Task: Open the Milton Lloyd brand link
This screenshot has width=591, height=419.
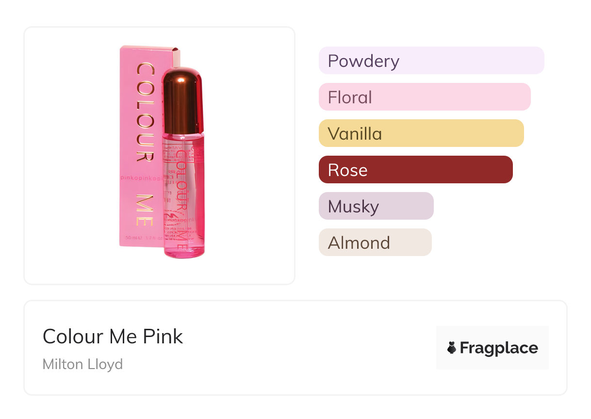Action: click(x=82, y=364)
